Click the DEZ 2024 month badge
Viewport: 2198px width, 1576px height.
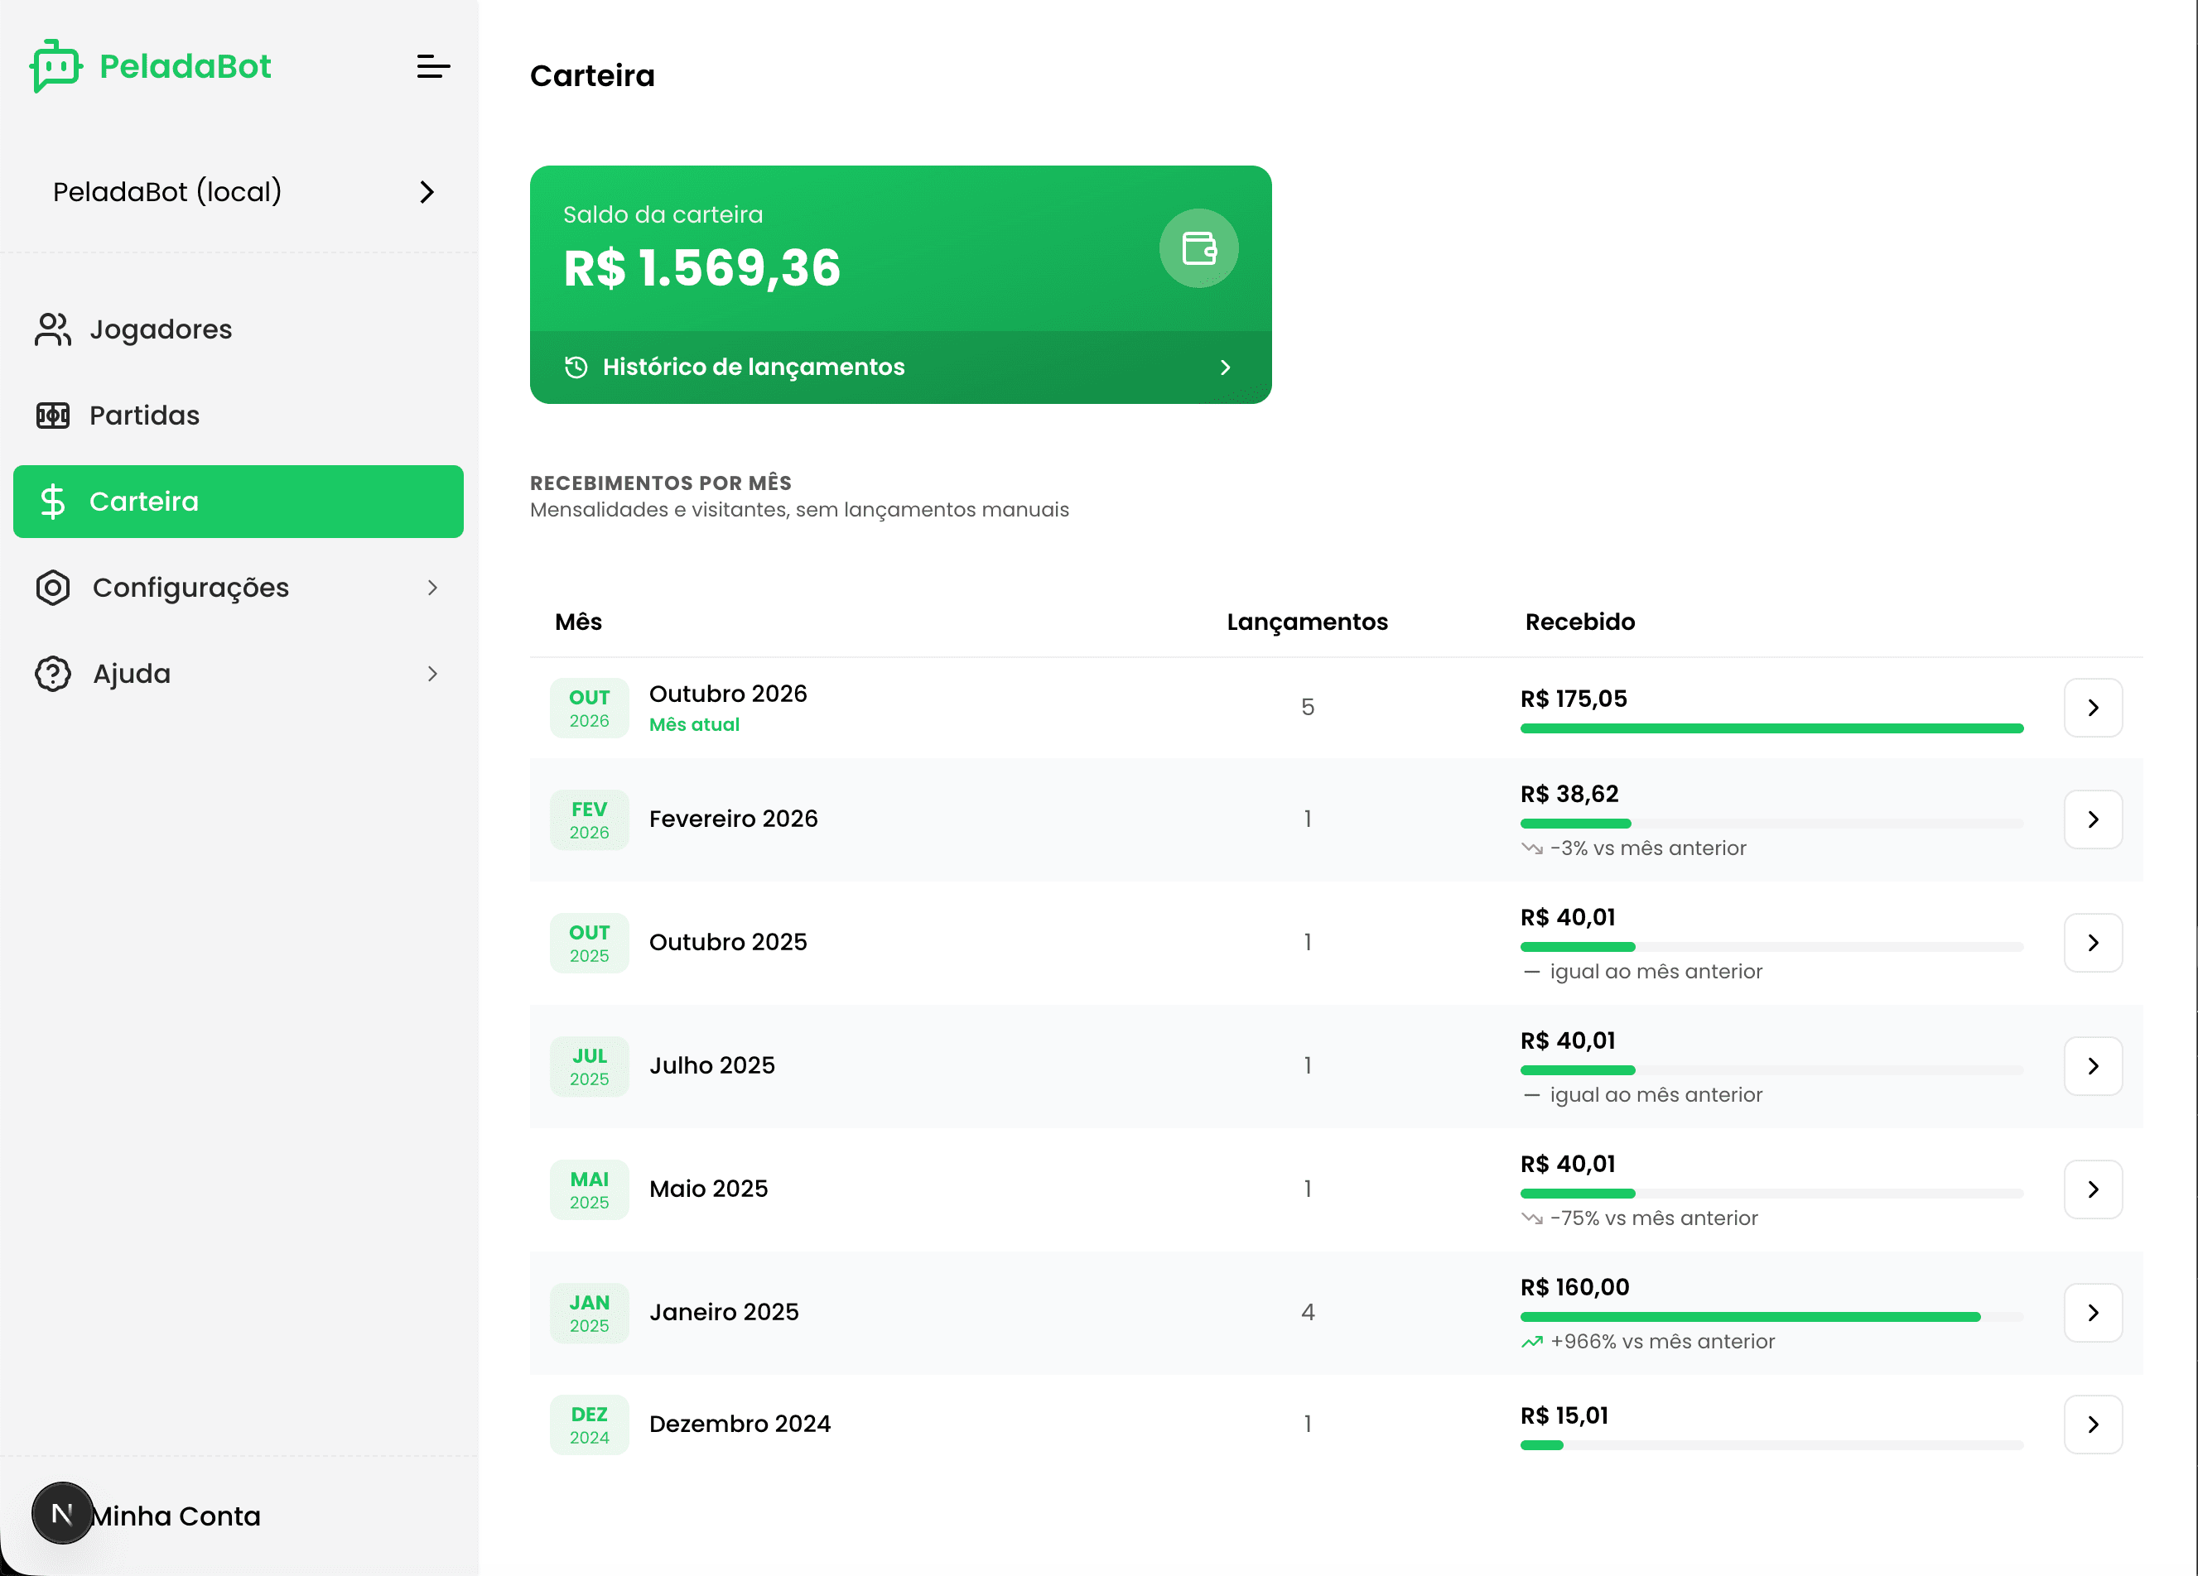pos(589,1424)
